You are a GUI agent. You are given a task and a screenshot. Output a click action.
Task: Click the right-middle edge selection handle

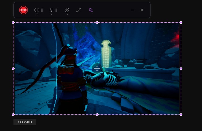(181, 69)
